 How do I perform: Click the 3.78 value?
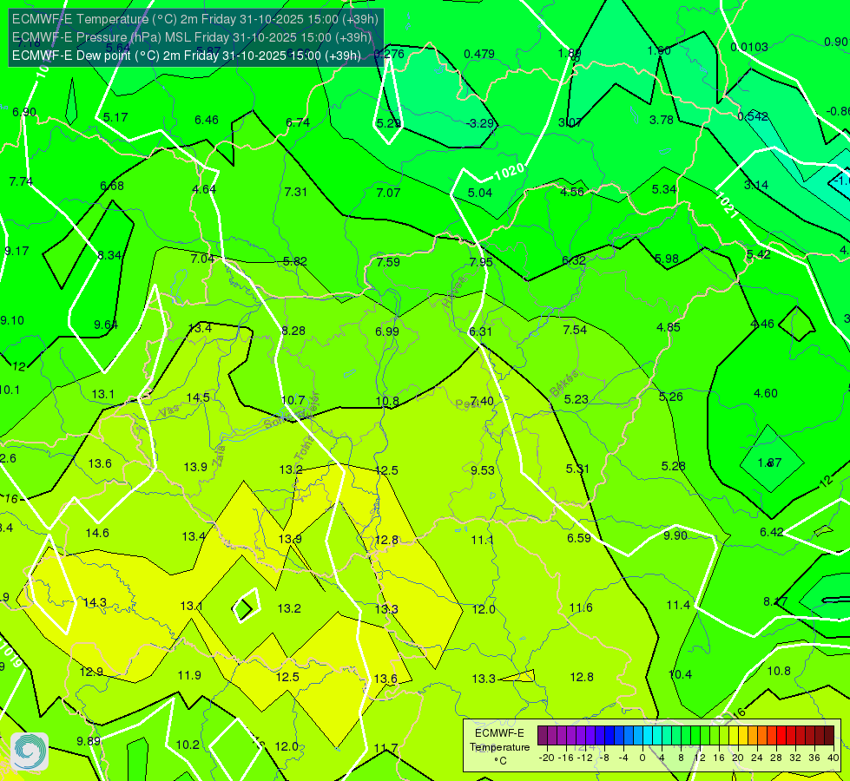pos(662,120)
